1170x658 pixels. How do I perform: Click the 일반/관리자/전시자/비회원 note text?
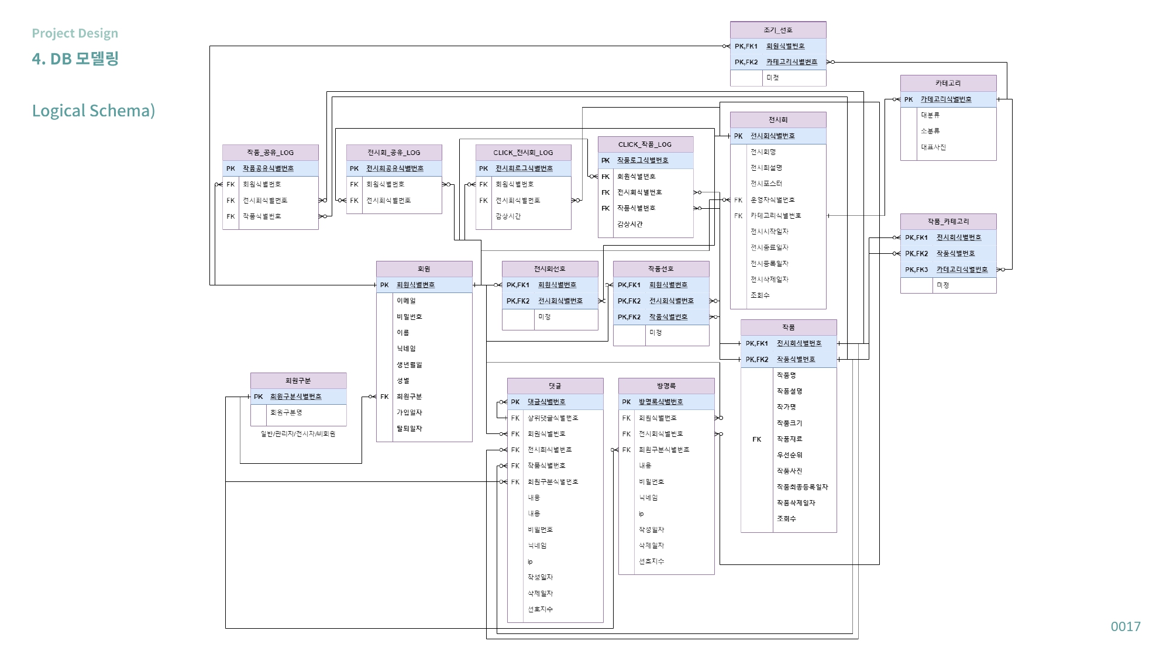(298, 434)
